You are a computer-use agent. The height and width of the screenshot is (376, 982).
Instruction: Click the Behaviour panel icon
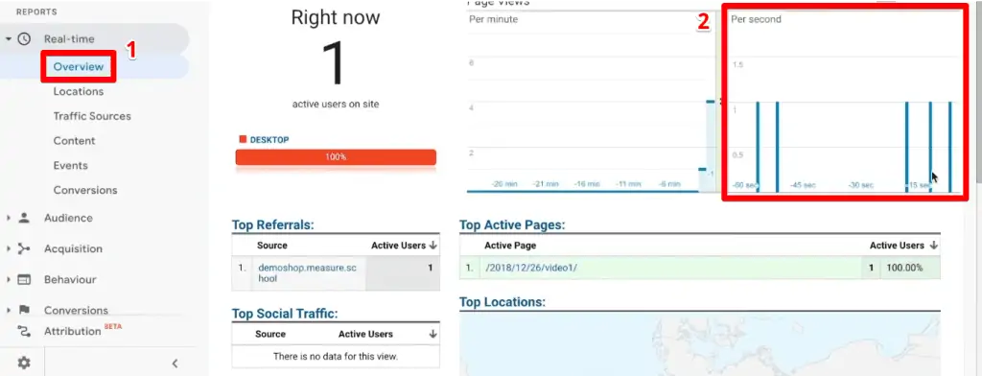(24, 279)
